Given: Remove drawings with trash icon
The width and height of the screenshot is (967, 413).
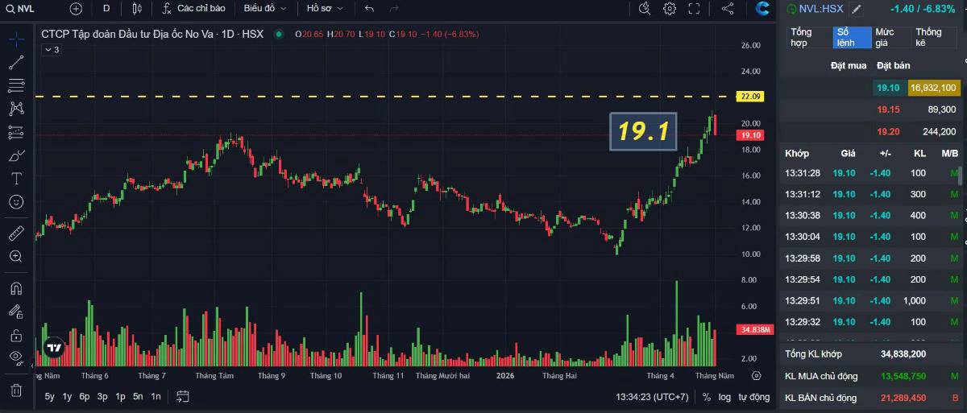Looking at the screenshot, I should click(16, 390).
